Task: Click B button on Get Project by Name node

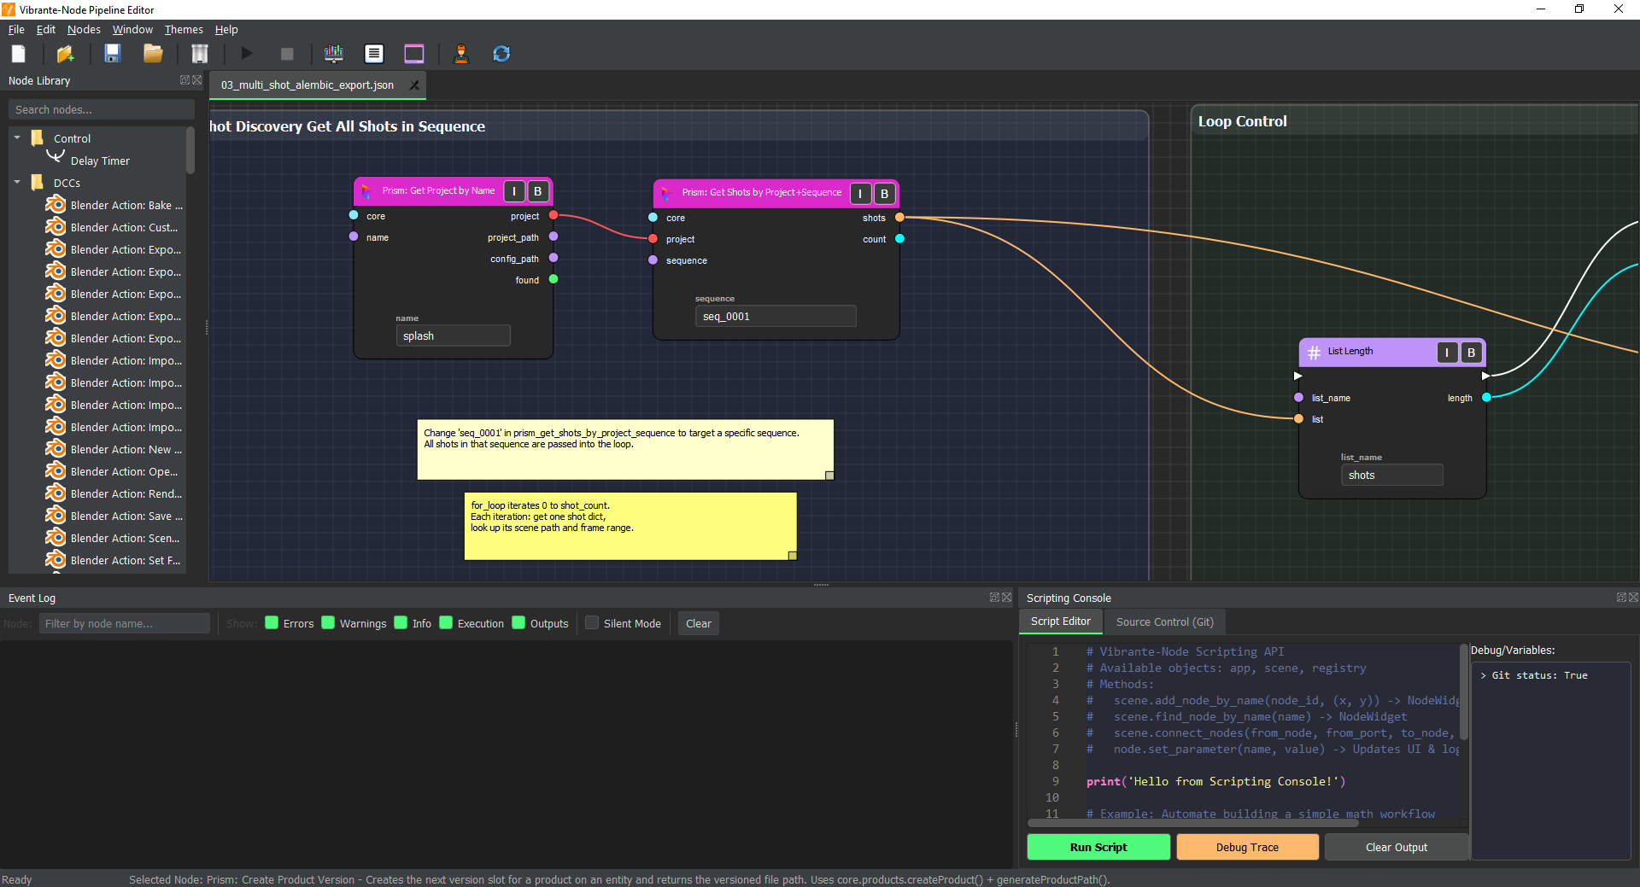Action: pos(538,191)
